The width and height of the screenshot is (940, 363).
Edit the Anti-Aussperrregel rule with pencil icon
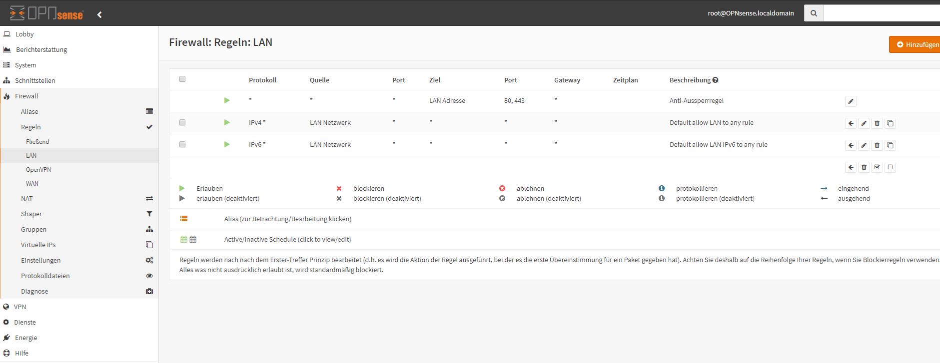coord(851,101)
